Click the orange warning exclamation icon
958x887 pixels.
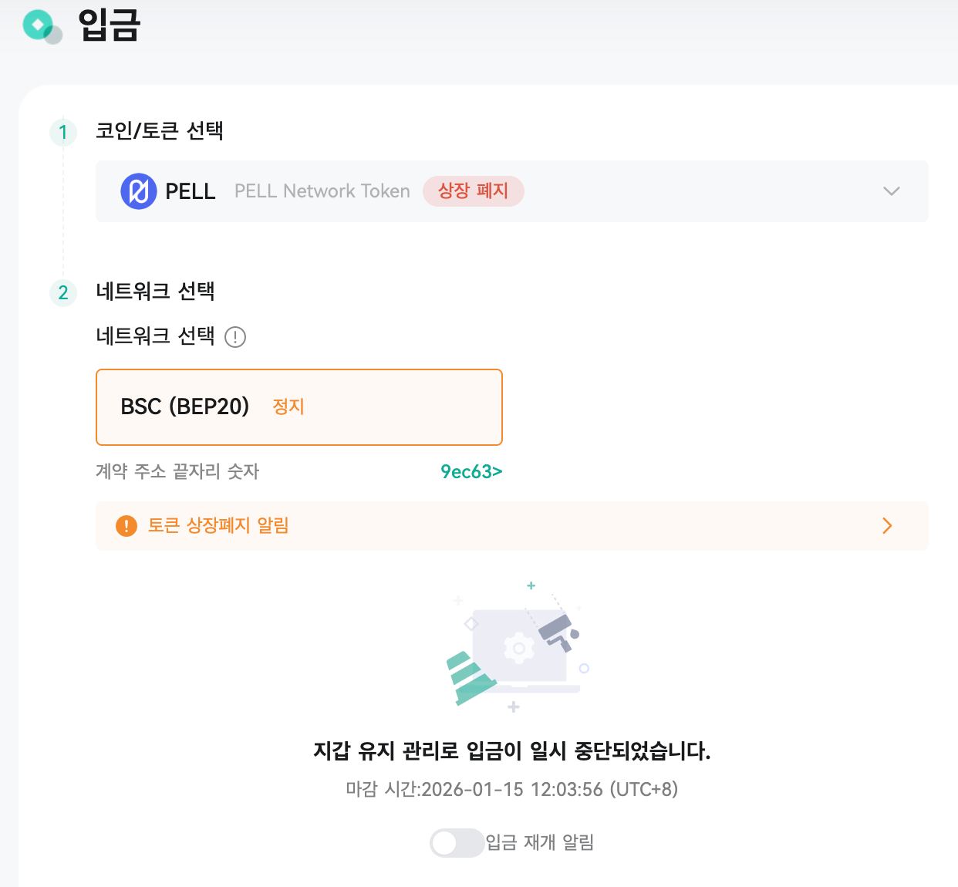pyautogui.click(x=126, y=526)
